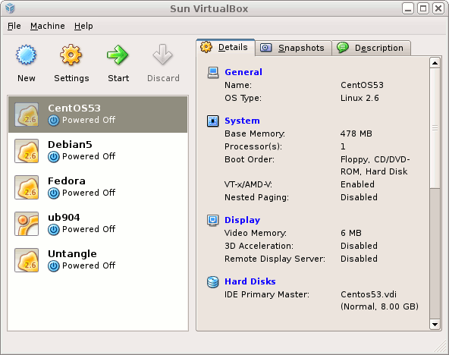This screenshot has width=449, height=355.
Task: Click the Debian5 power state icon
Action: pos(54,156)
